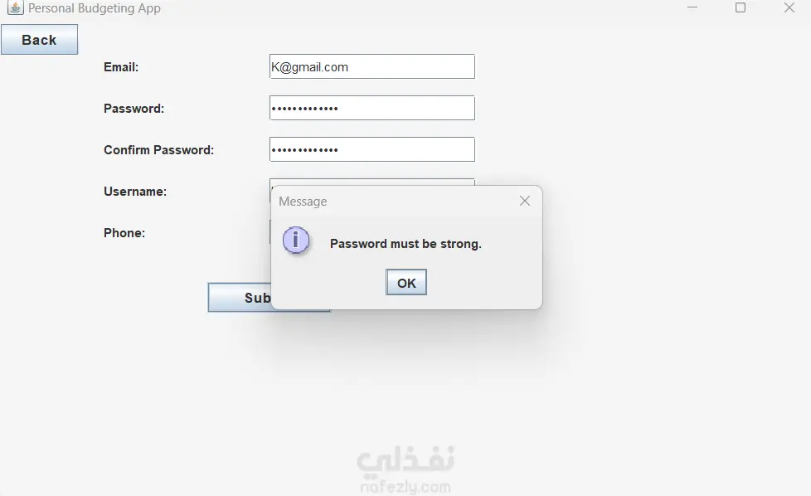Click the Password label text
Image resolution: width=811 pixels, height=496 pixels.
pyautogui.click(x=134, y=109)
